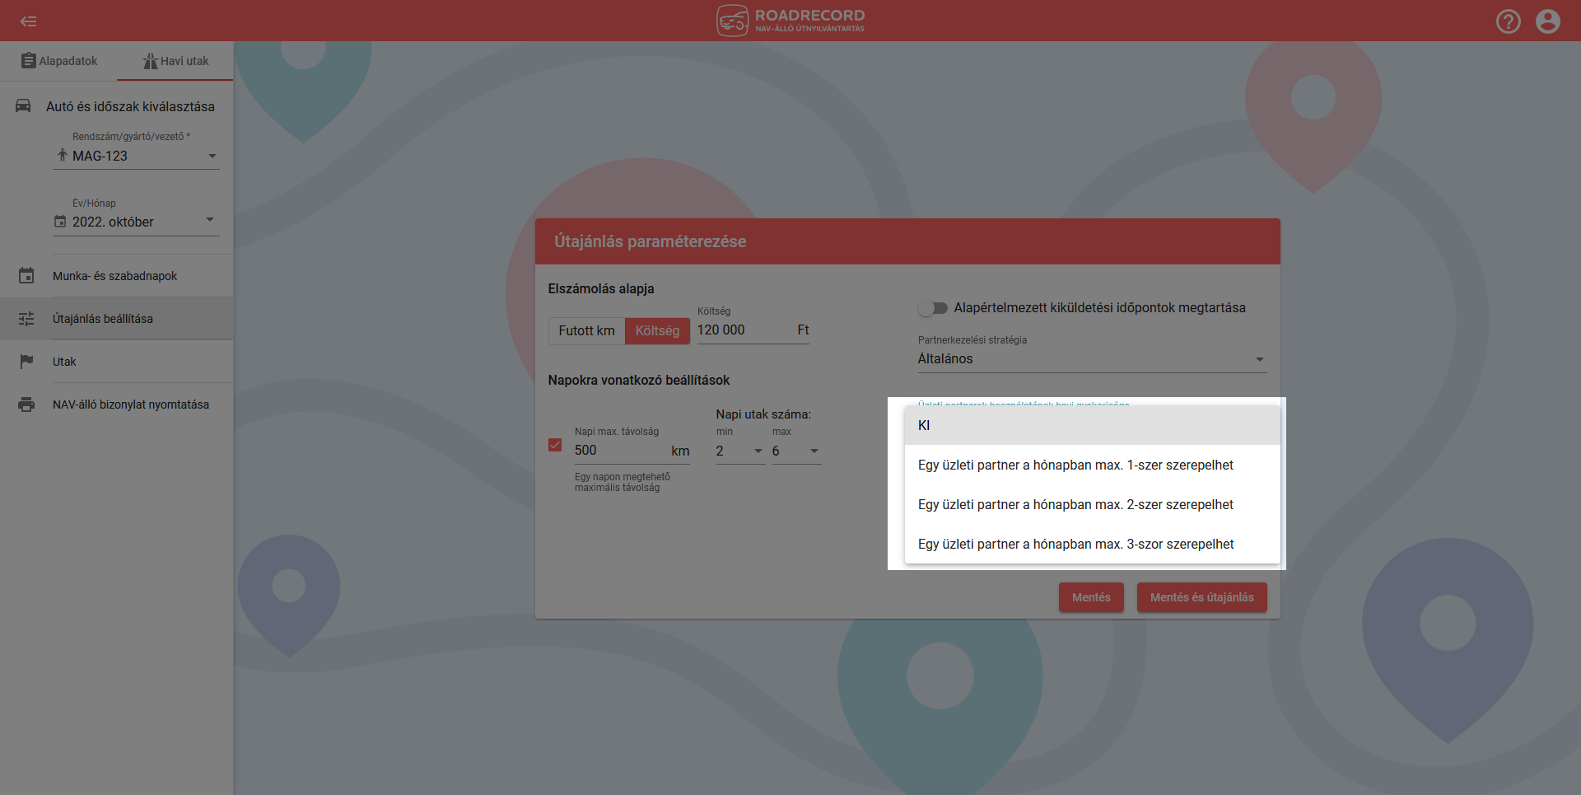Click the Napokra vonatkozó beállítások heading
The image size is (1581, 795).
[x=638, y=380]
